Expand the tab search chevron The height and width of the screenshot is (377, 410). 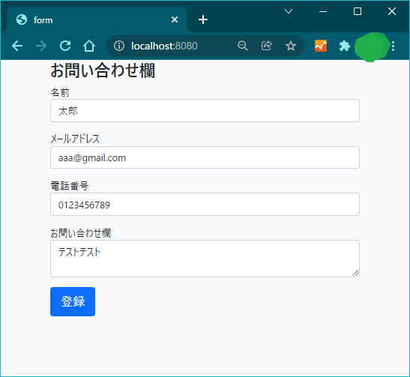(x=289, y=11)
